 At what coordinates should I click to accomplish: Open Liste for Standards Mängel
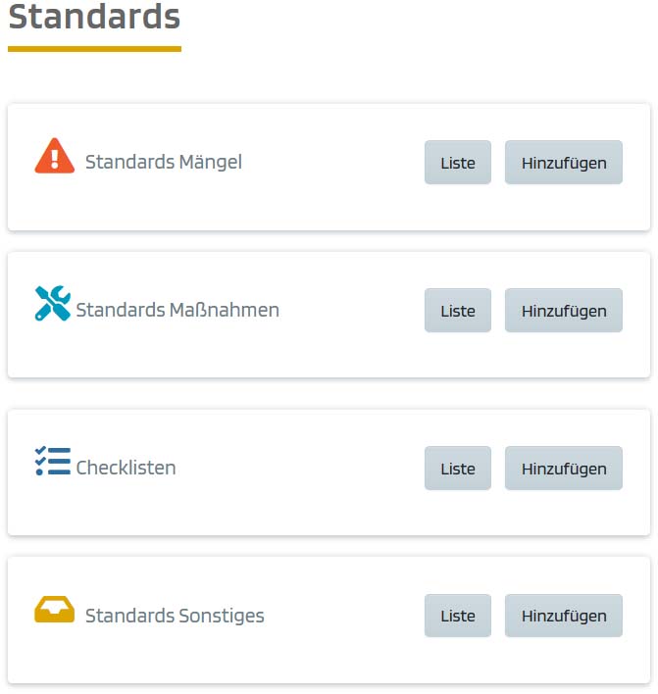(x=457, y=163)
